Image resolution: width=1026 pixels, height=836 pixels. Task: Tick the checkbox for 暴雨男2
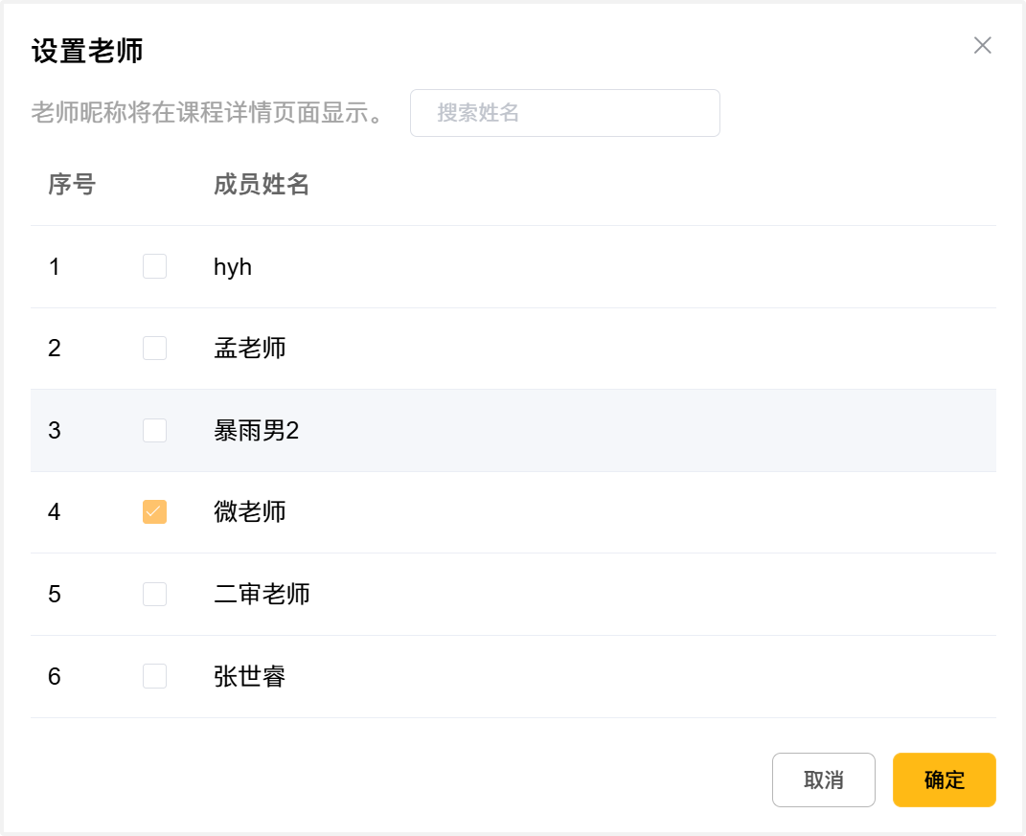click(154, 430)
